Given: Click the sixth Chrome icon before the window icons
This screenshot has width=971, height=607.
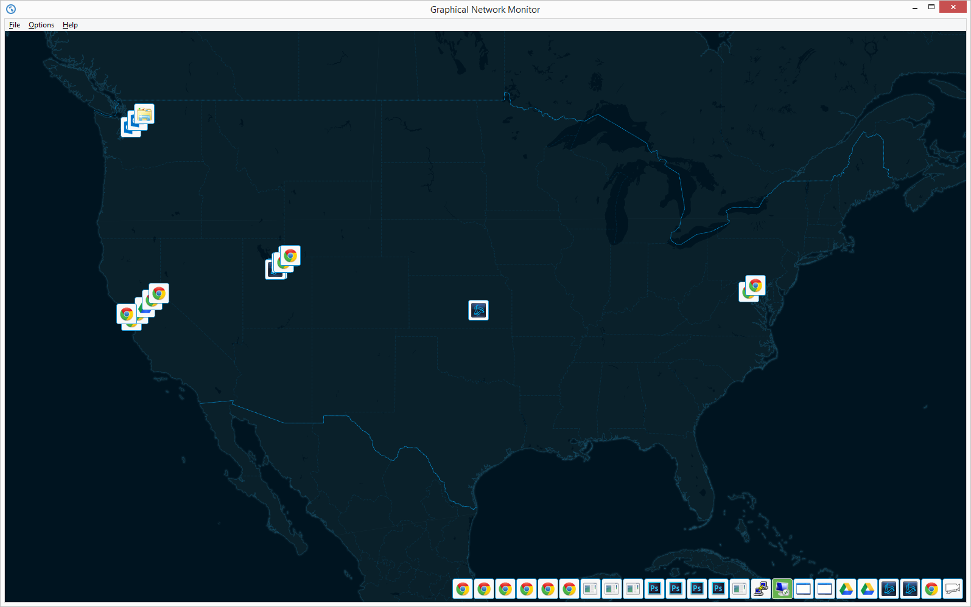Looking at the screenshot, I should [x=569, y=589].
